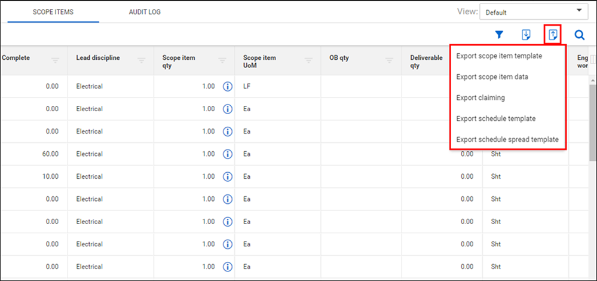597x281 pixels.
Task: Open Lead discipline column filter menu
Action: click(142, 60)
